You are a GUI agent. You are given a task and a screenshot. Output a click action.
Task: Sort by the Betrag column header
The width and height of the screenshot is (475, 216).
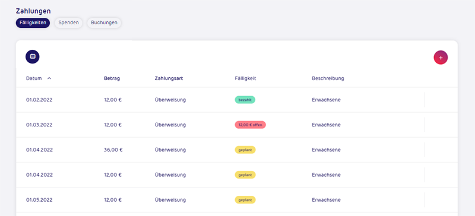tap(112, 78)
